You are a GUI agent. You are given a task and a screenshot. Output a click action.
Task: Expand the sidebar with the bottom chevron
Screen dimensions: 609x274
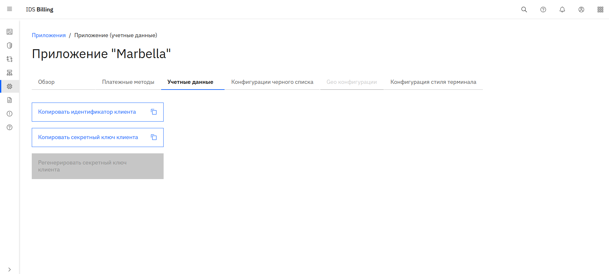(10, 269)
